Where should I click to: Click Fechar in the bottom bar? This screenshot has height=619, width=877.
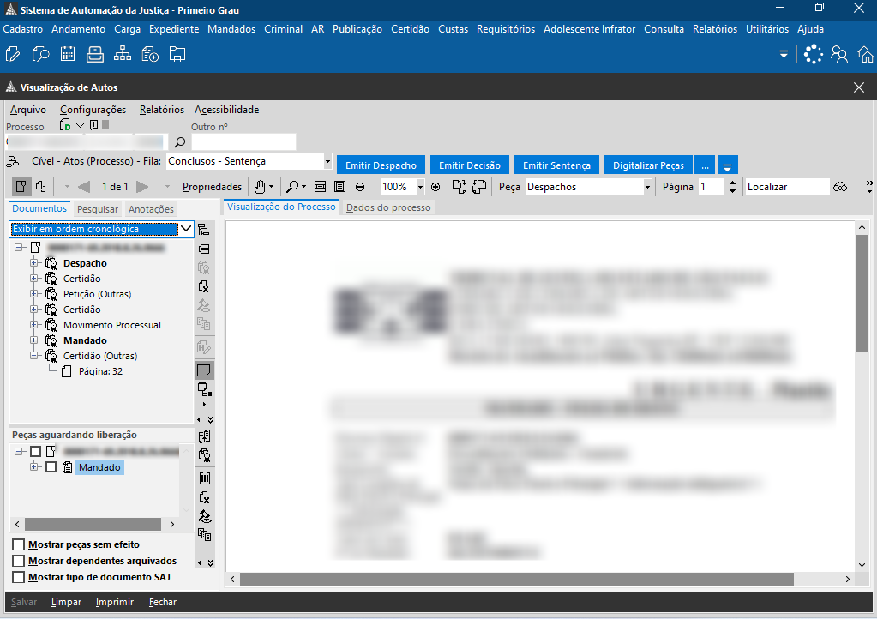point(163,602)
